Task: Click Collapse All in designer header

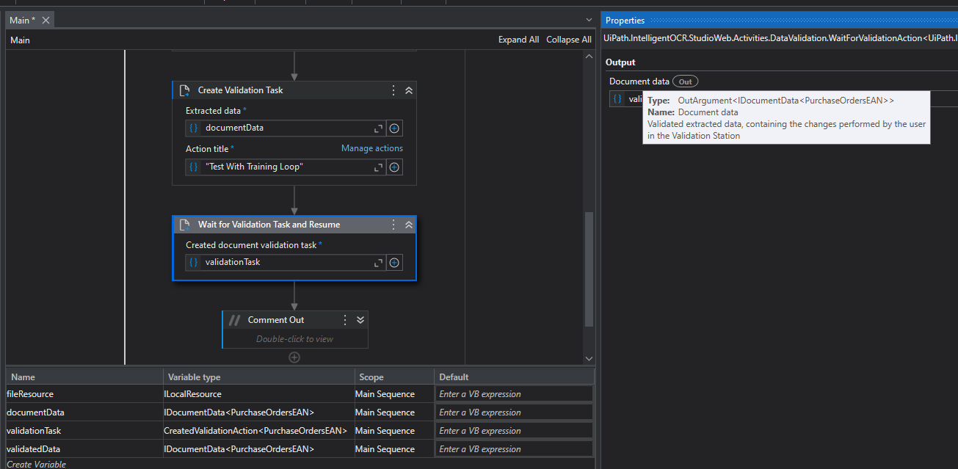Action: tap(568, 40)
